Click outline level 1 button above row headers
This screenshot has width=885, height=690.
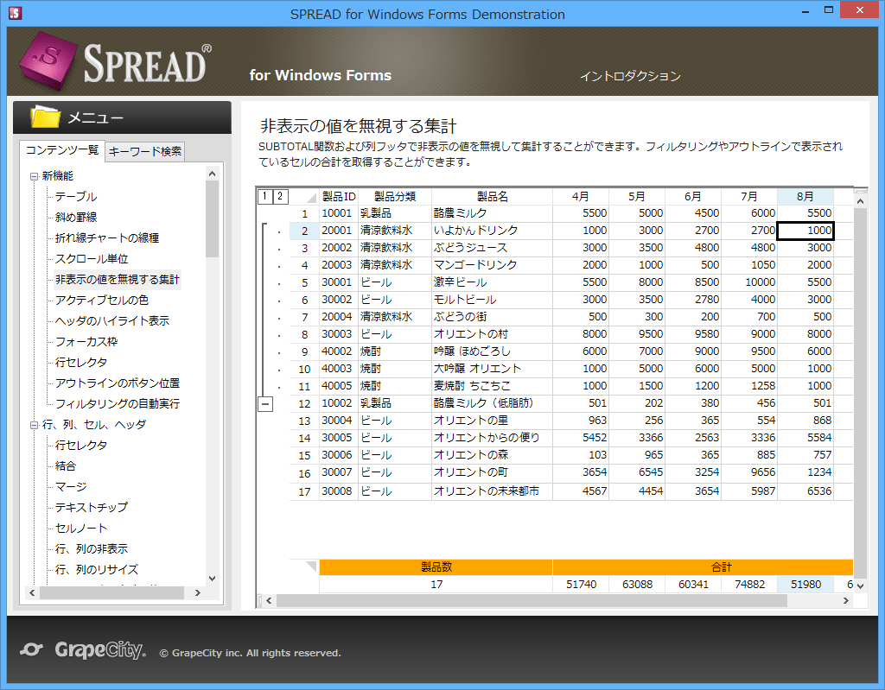click(265, 196)
